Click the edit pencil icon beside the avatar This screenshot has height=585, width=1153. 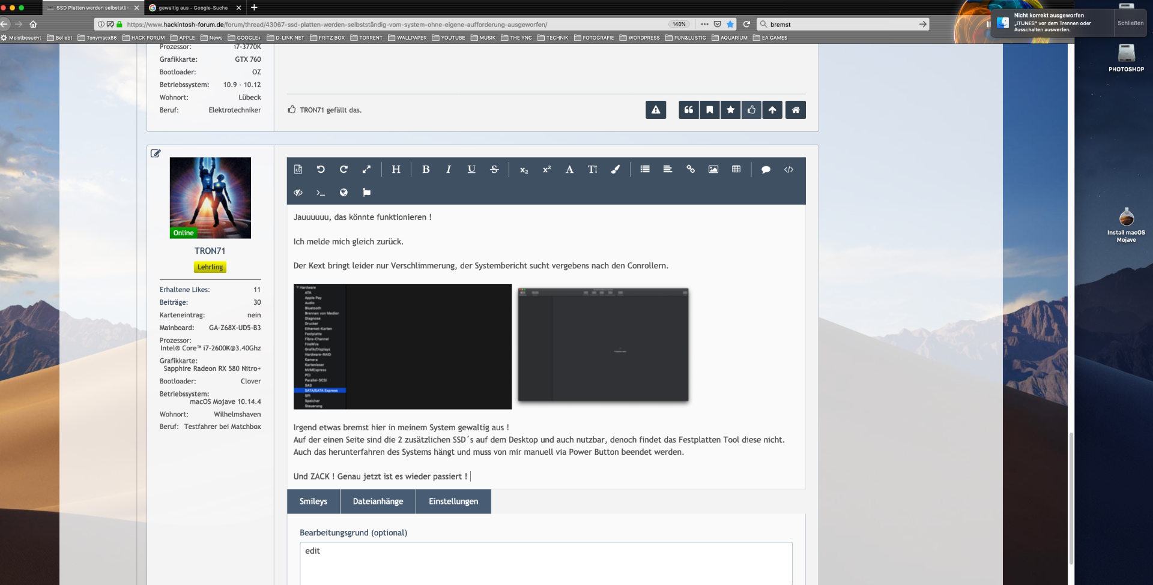(x=156, y=154)
